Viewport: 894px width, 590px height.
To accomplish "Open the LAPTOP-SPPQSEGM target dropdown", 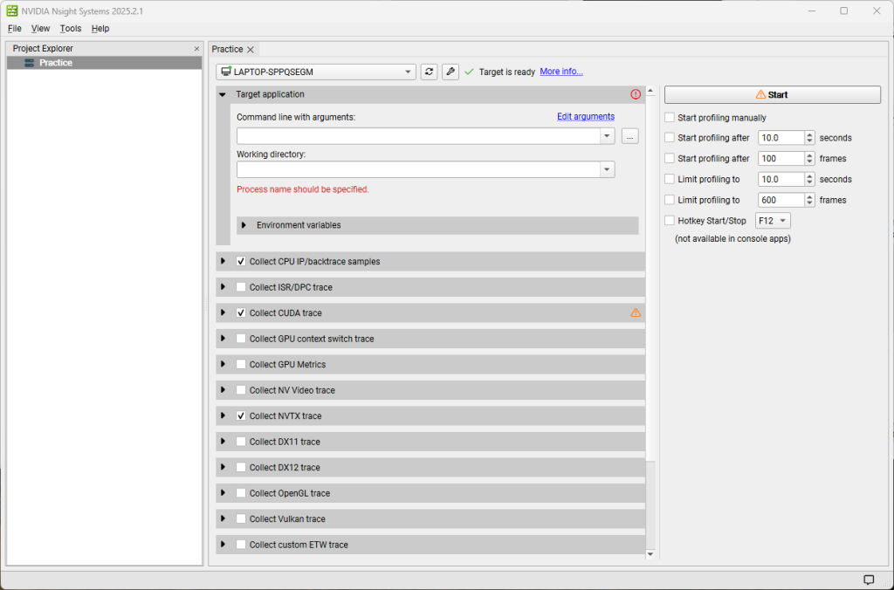I will (316, 72).
